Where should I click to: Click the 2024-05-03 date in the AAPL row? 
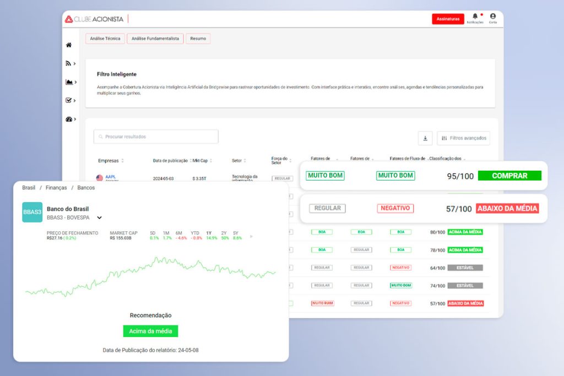tap(163, 178)
